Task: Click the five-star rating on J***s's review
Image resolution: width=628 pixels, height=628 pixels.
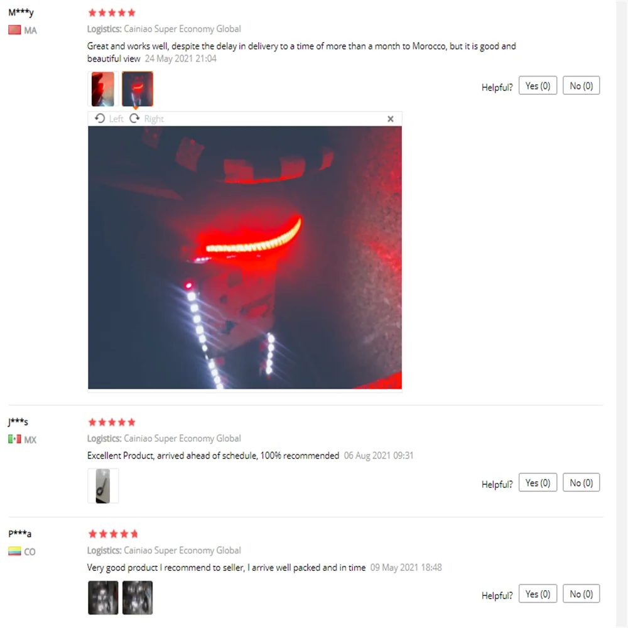Action: [x=112, y=422]
